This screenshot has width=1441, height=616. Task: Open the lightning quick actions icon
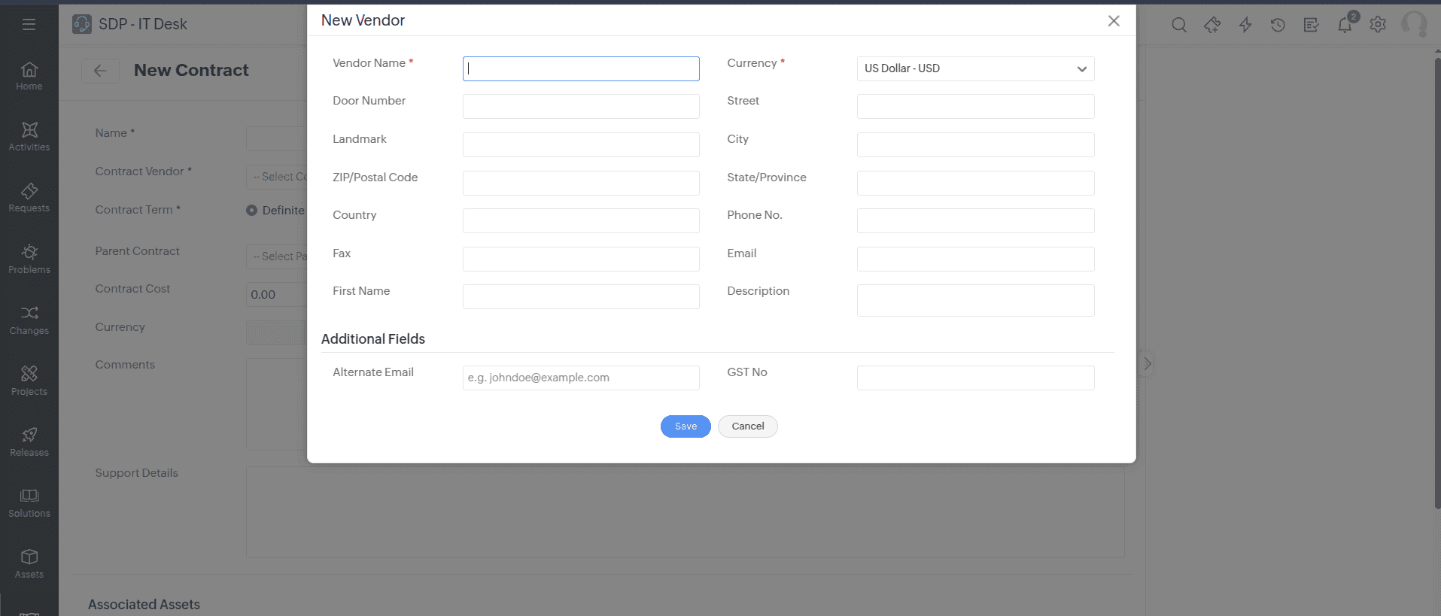(1245, 25)
